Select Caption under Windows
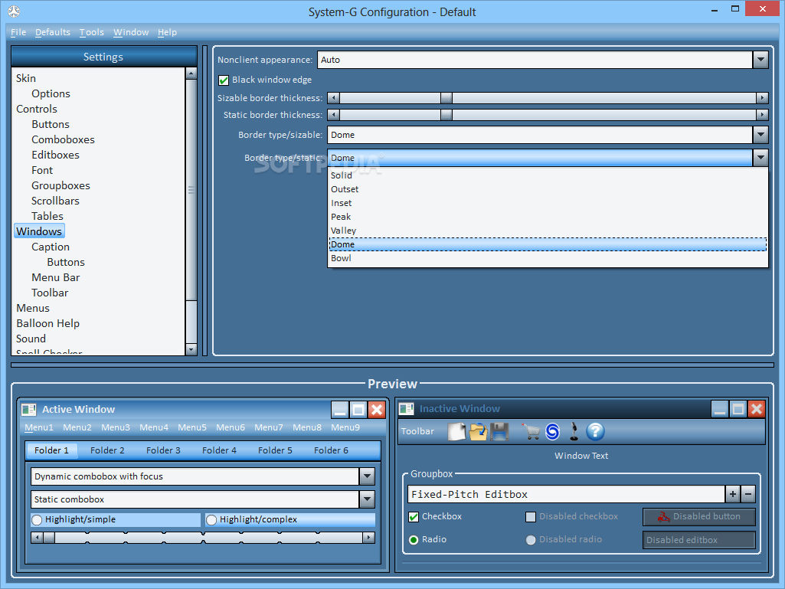 (50, 247)
